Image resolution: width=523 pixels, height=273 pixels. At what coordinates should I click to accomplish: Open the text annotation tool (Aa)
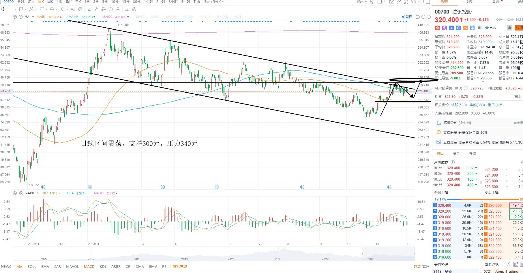point(73,9)
